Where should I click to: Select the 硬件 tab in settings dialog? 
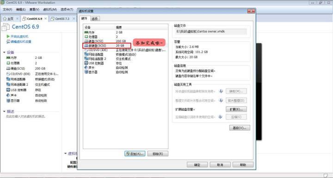(84, 19)
